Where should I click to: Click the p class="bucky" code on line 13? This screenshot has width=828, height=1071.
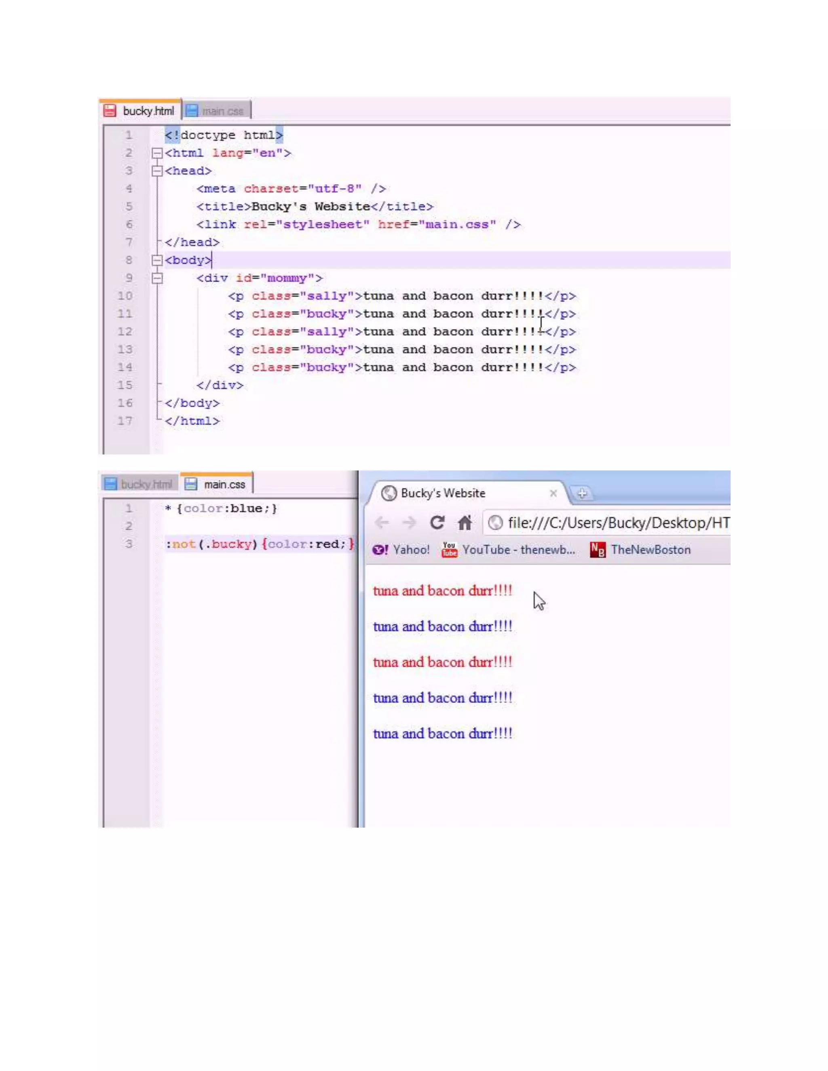tap(402, 350)
